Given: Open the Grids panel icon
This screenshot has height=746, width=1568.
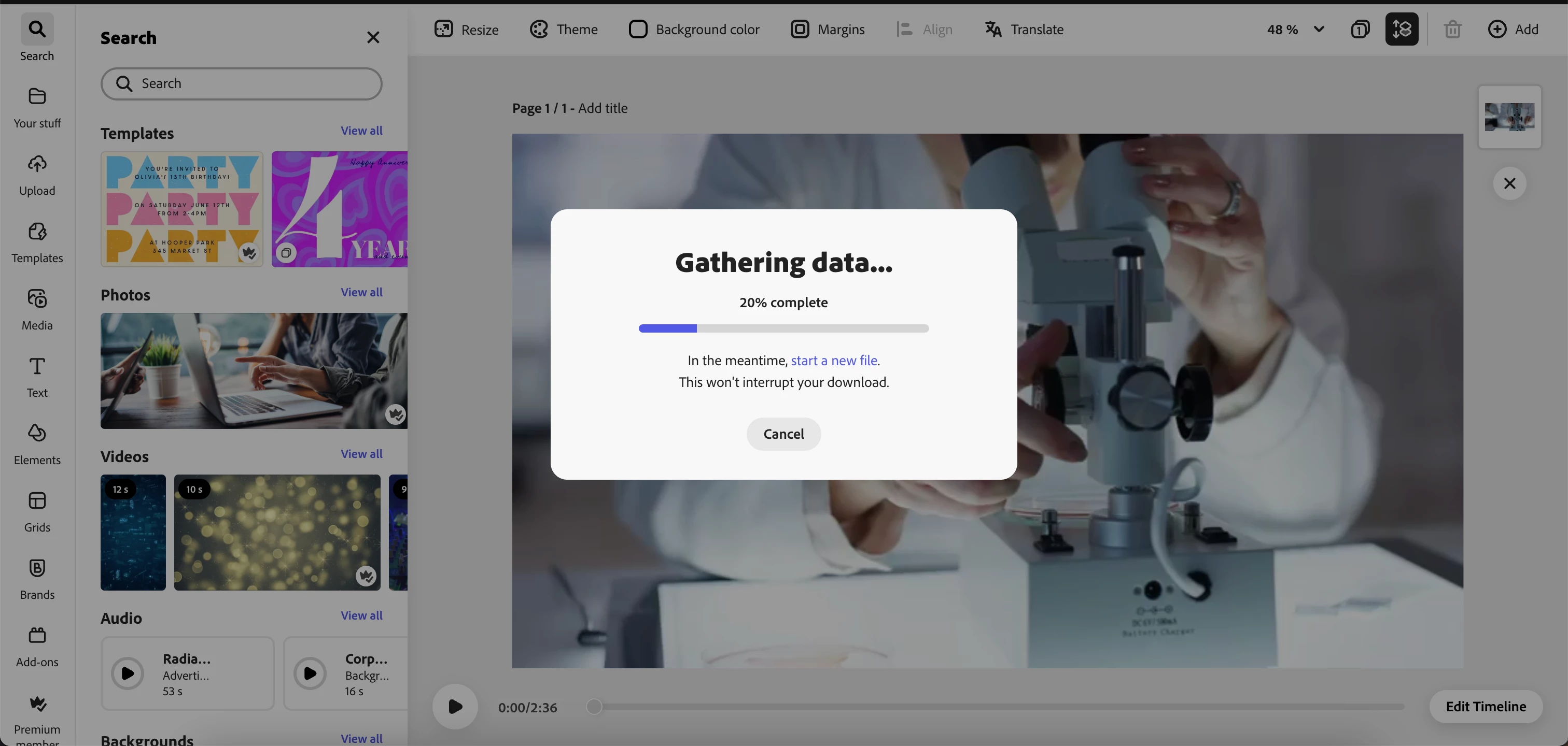Looking at the screenshot, I should 37,511.
